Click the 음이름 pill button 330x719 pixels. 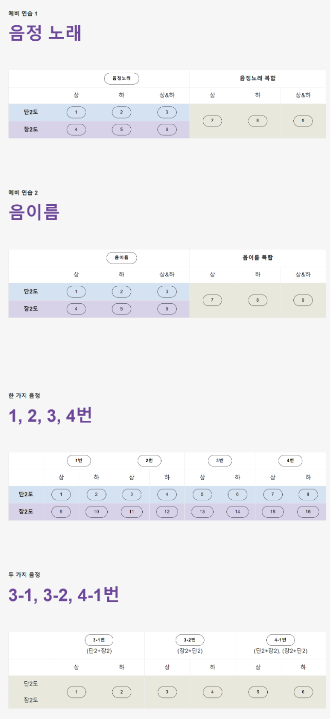tap(121, 258)
